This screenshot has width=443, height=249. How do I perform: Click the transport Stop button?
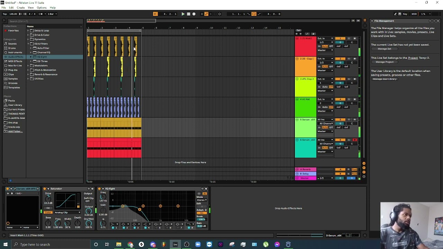click(x=188, y=14)
